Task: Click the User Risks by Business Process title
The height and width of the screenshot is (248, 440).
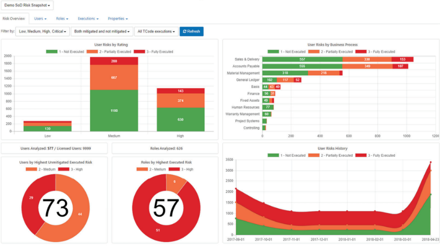Action: coord(332,45)
